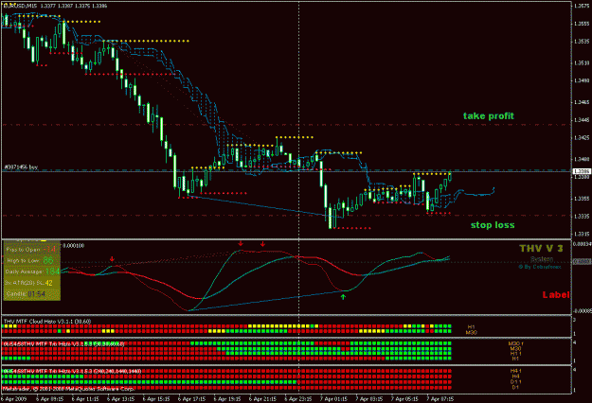This screenshot has height=403, width=592.
Task: Click the current price marker 1.3386
Action: [582, 171]
